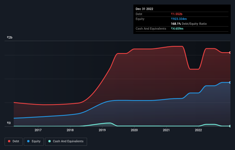This screenshot has width=235, height=150.
Task: Click the 2022 x-axis label
Action: 198,130
